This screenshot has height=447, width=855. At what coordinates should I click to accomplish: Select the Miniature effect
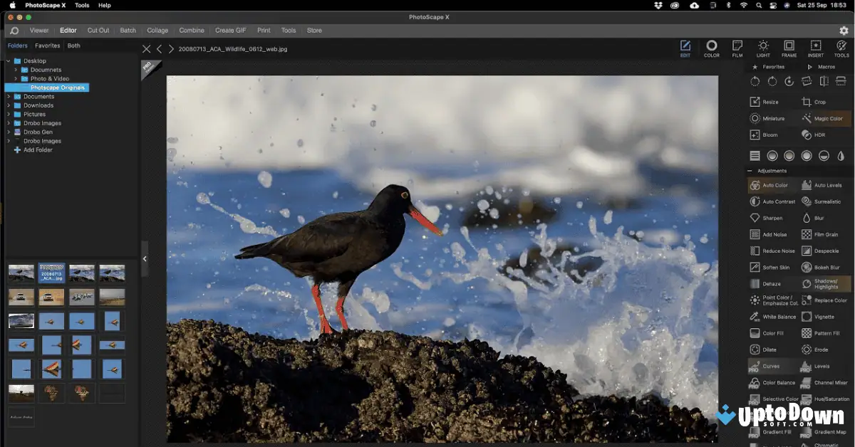tap(772, 118)
